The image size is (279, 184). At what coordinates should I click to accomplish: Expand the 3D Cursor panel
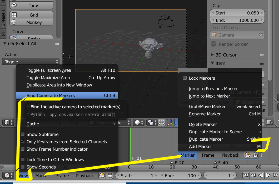pos(212,55)
